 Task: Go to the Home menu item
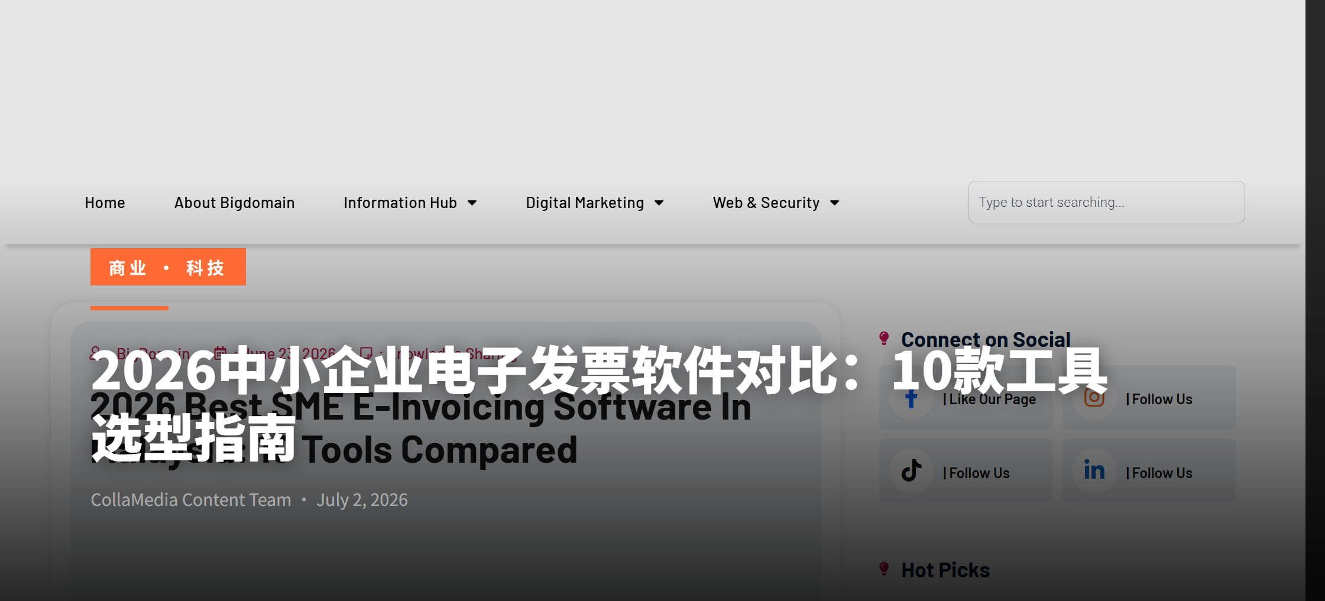105,203
